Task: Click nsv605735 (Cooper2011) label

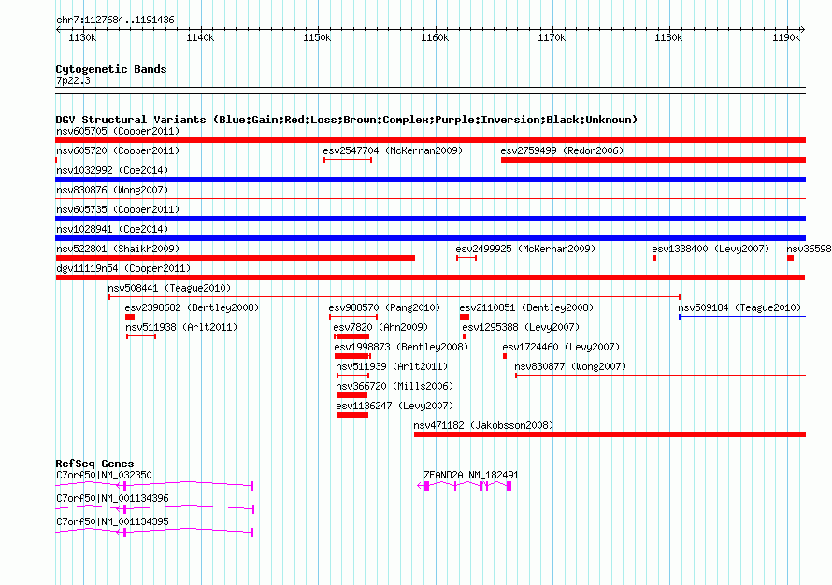Action: click(x=118, y=209)
